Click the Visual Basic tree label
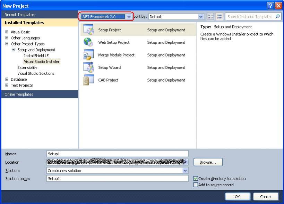284x204 pixels. point(20,32)
